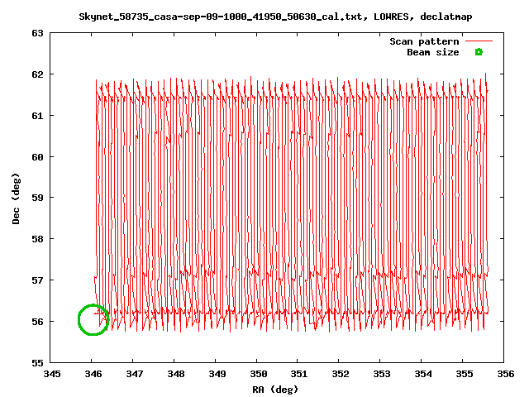Click the red cross inside beam circle
Viewport: 529px width, 397px height.
point(99,313)
